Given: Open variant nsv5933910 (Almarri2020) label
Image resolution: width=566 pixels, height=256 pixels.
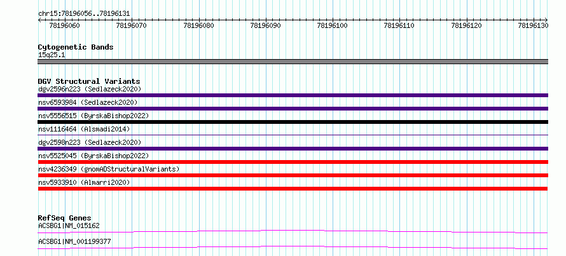Looking at the screenshot, I should pyautogui.click(x=84, y=182).
